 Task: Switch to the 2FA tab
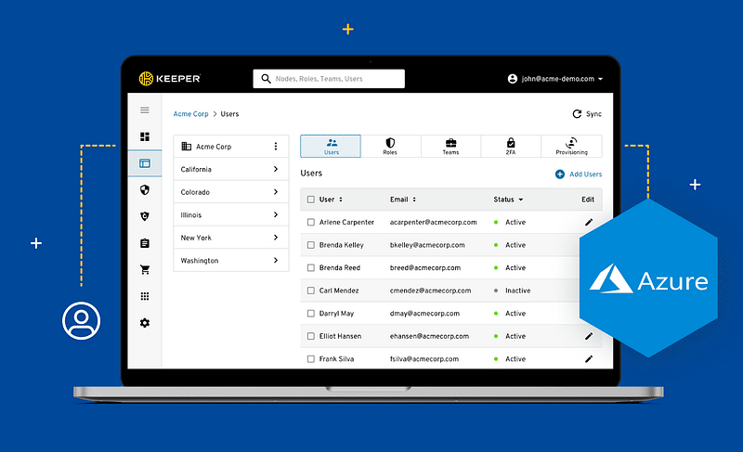coord(511,147)
